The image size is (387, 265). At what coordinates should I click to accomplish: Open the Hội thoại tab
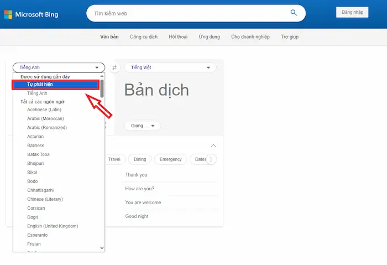(x=179, y=37)
